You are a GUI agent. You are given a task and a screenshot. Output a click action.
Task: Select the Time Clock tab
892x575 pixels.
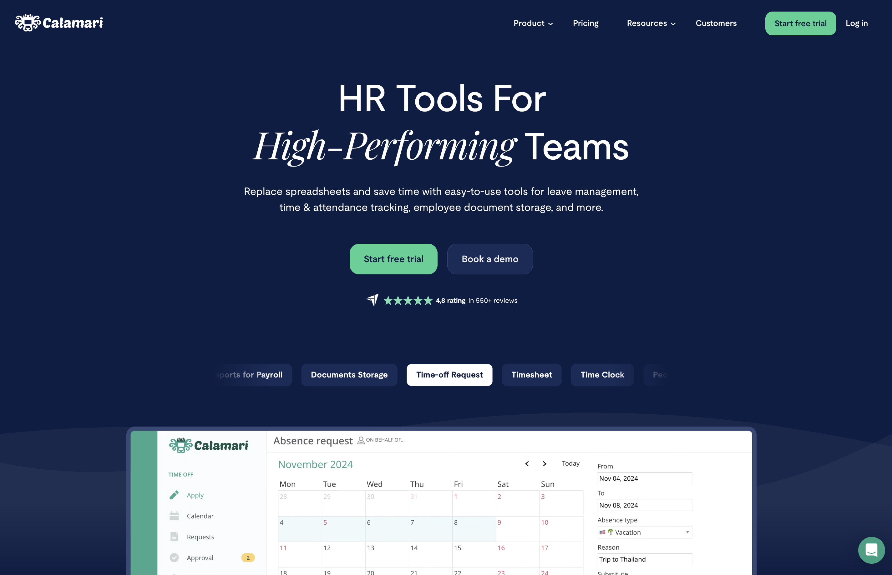(602, 374)
